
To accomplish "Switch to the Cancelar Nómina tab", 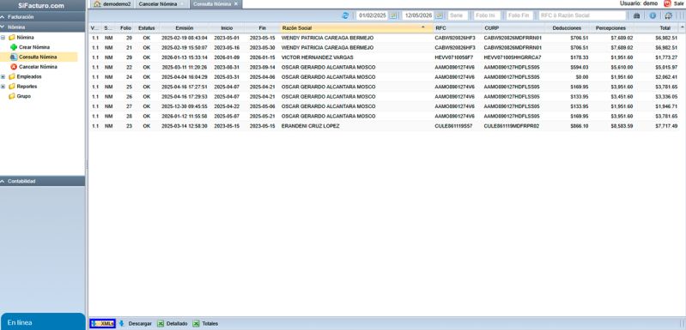I will point(161,4).
